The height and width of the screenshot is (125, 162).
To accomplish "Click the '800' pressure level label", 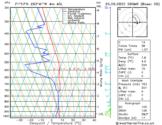I will pos(7,96).
